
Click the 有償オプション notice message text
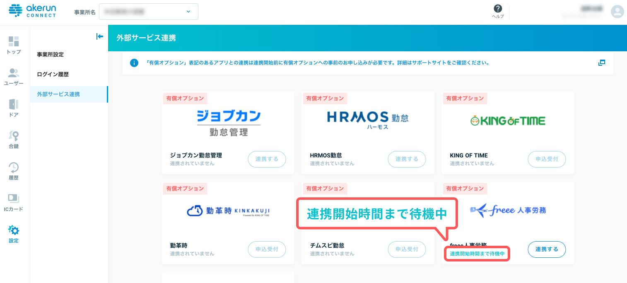click(x=318, y=63)
